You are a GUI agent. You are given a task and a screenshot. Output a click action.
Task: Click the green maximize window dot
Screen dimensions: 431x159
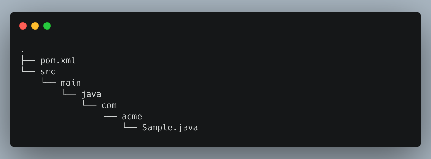[x=47, y=26]
